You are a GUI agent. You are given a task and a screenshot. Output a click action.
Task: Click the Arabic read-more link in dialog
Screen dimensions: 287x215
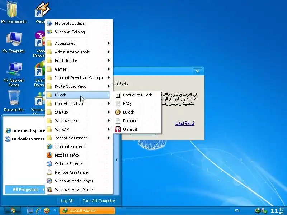click(x=185, y=123)
